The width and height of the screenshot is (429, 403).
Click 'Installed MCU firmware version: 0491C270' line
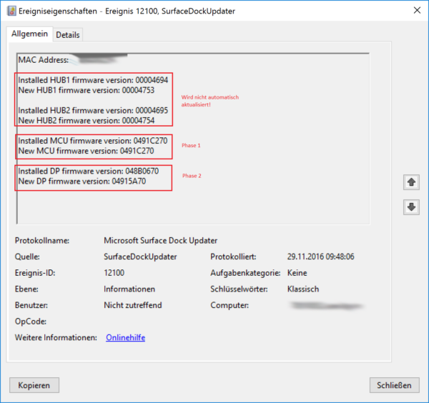93,141
